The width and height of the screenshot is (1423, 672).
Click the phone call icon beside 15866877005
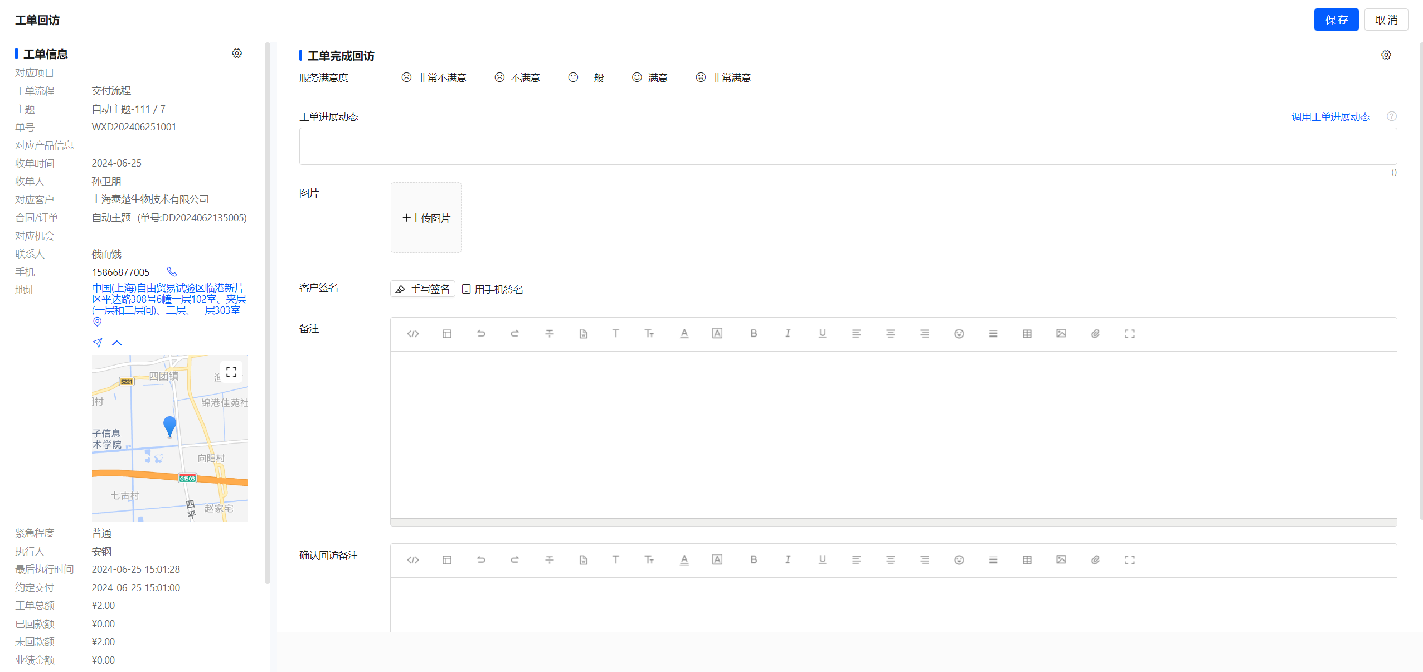pyautogui.click(x=172, y=272)
